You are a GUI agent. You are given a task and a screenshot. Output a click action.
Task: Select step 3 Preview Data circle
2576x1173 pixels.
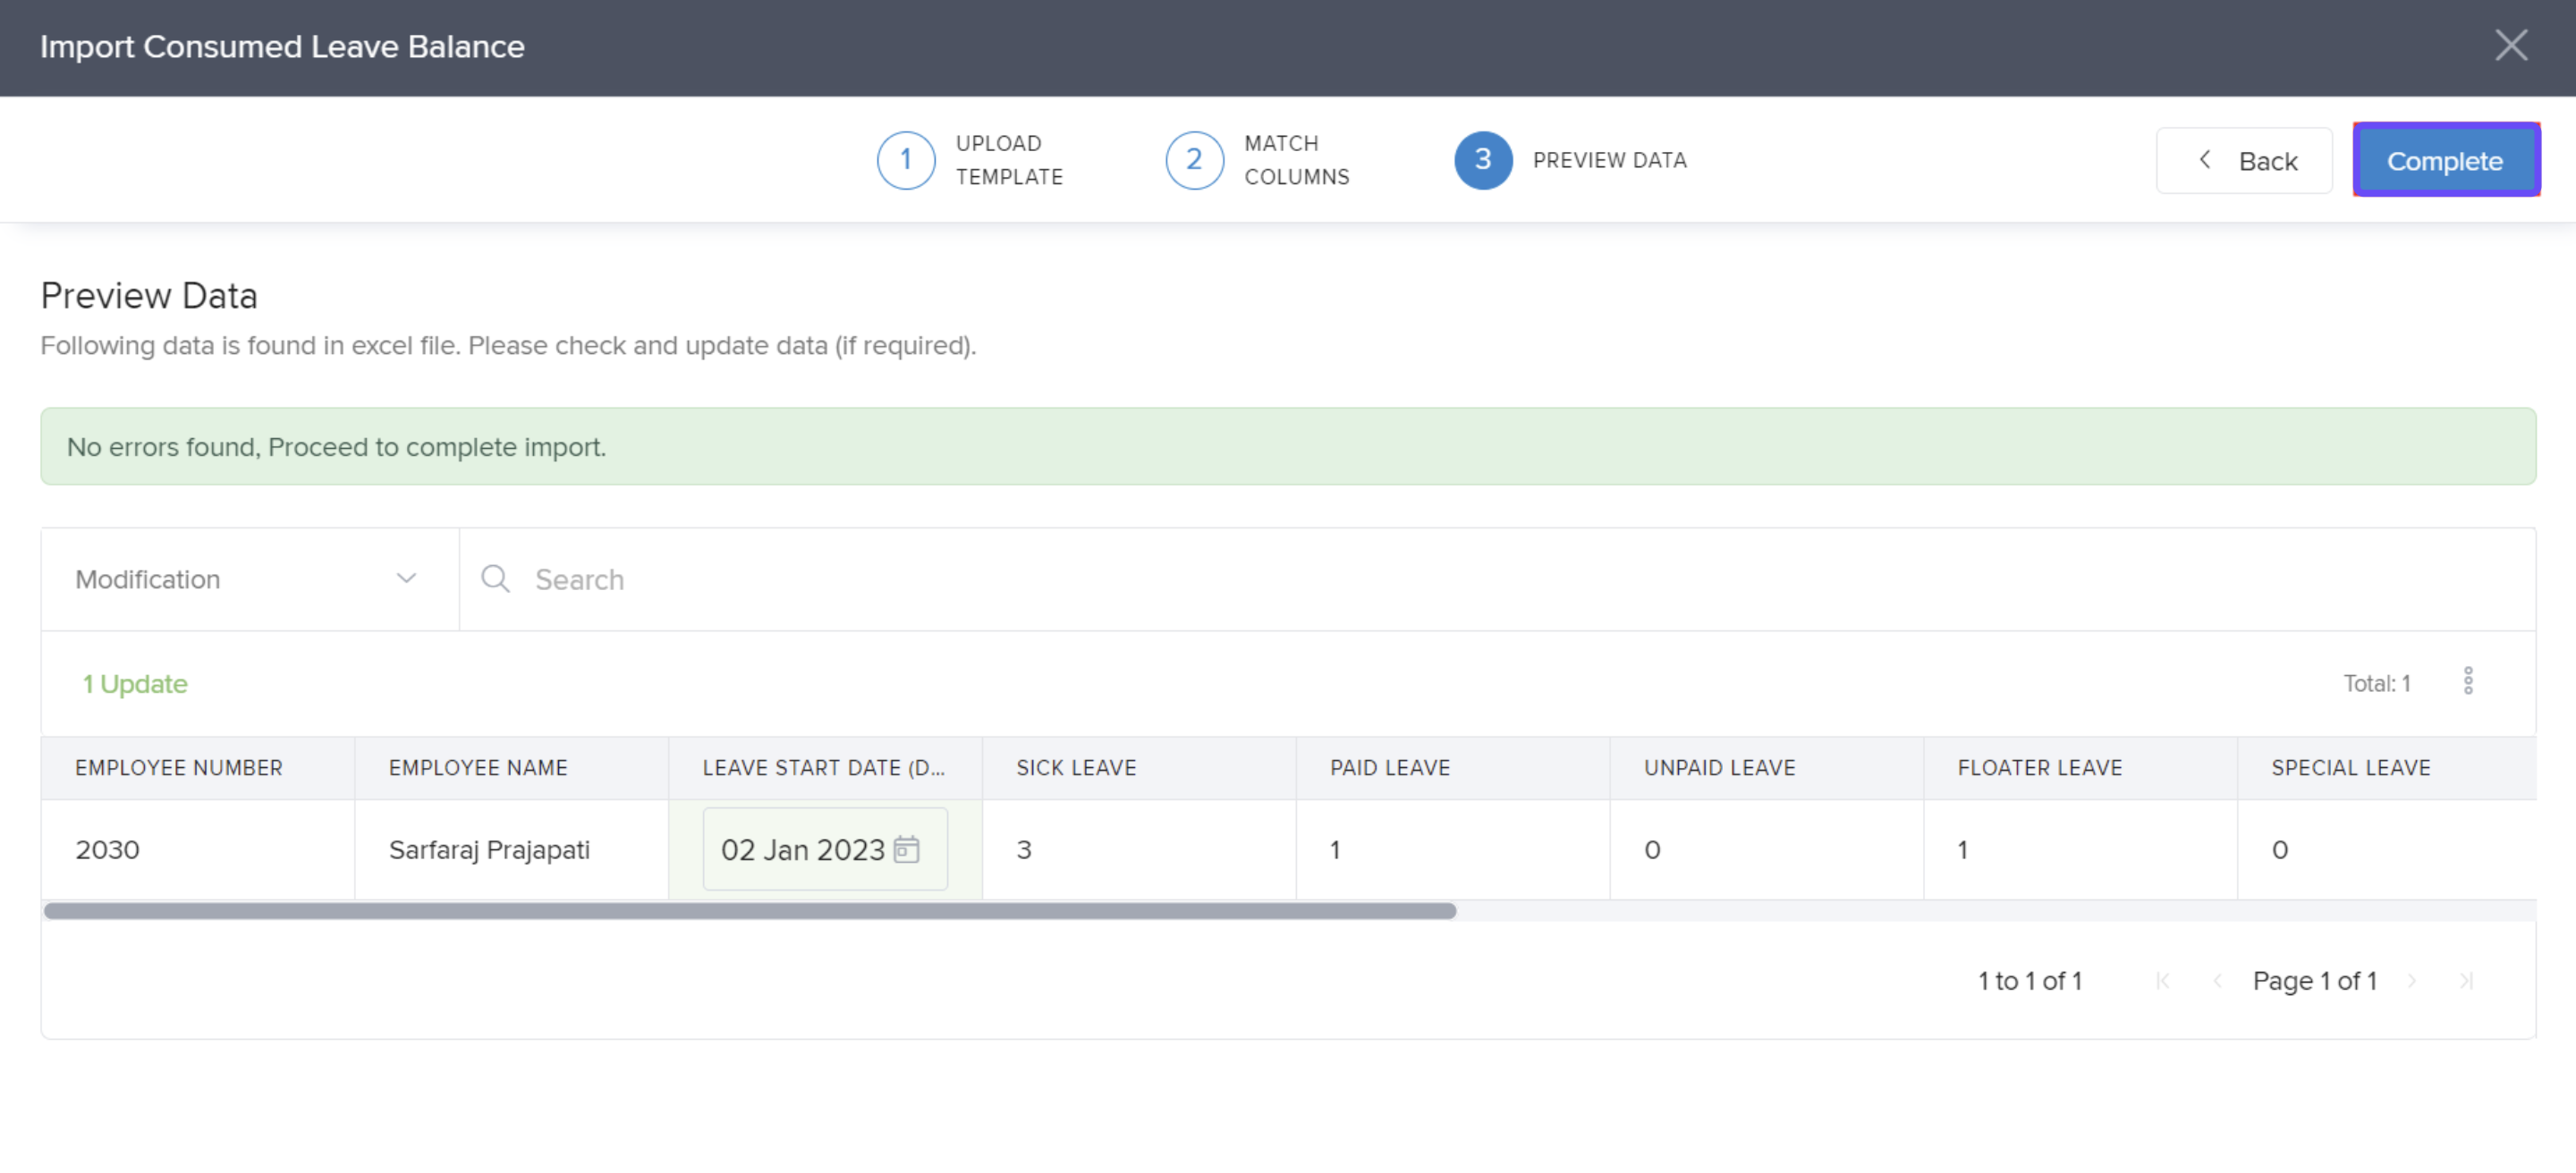(1483, 160)
